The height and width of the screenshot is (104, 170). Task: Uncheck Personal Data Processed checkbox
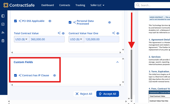tap(70, 22)
